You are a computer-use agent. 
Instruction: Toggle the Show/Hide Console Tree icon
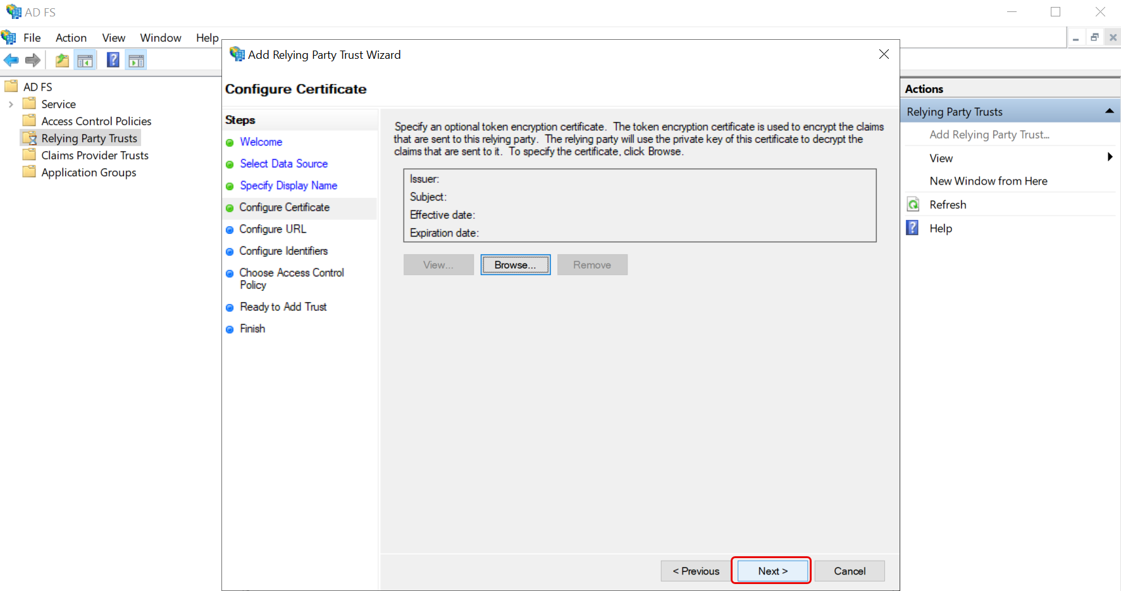click(x=85, y=59)
